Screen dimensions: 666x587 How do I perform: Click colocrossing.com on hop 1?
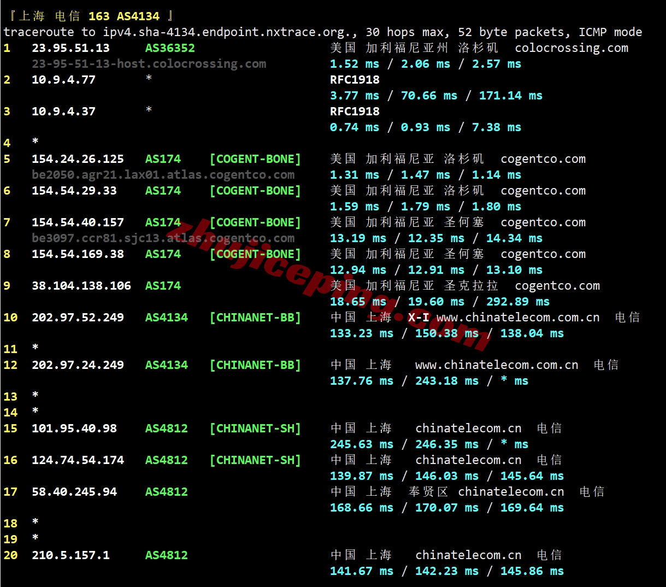click(571, 48)
